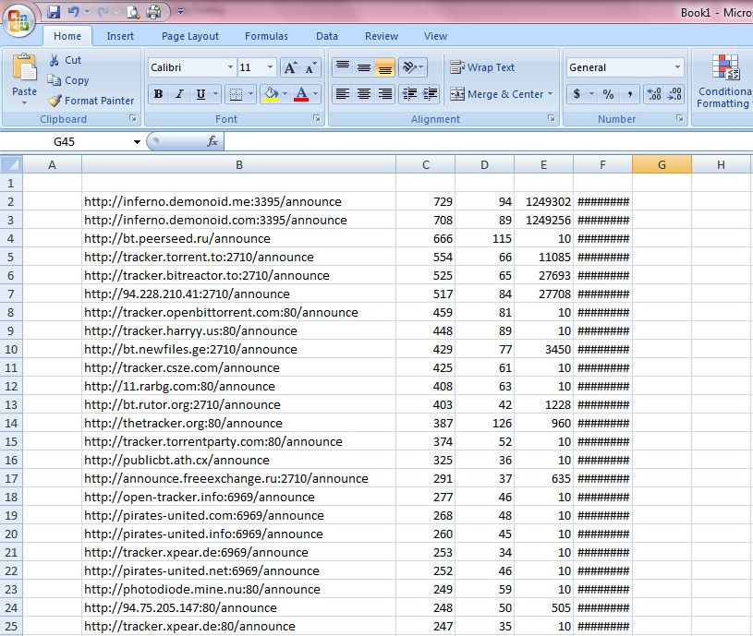Apply the borders icon to the cell
Viewport: 753px width, 636px height.
point(236,94)
